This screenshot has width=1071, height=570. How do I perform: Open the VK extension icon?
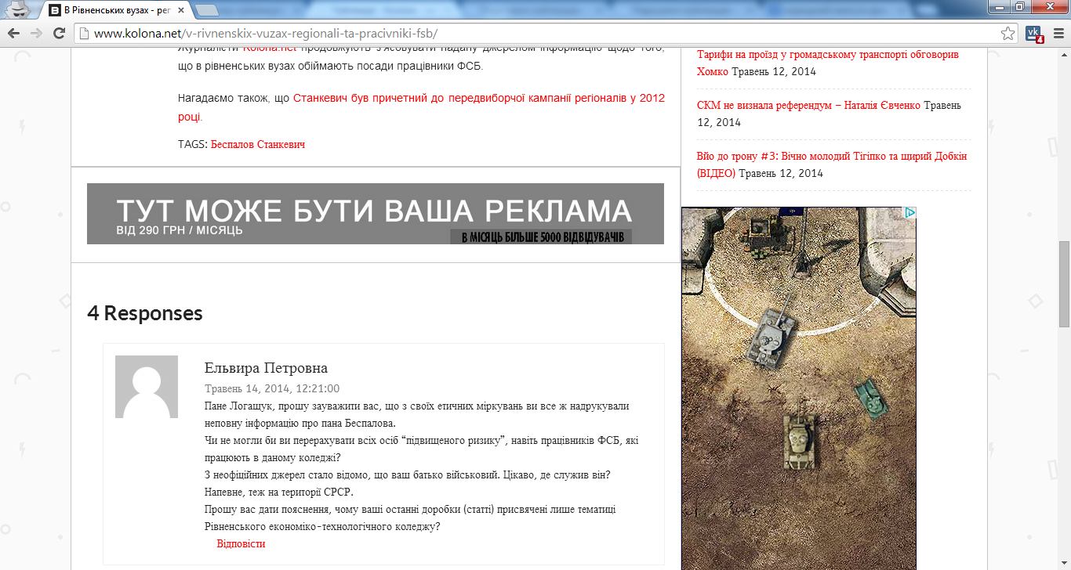[x=1035, y=34]
